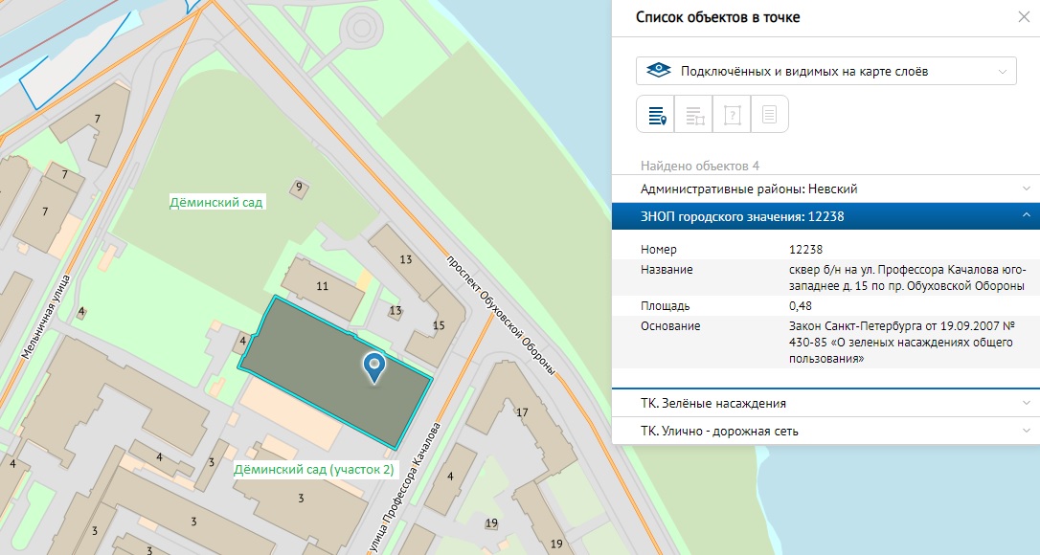Click the document page icon button
The width and height of the screenshot is (1040, 555).
[769, 115]
